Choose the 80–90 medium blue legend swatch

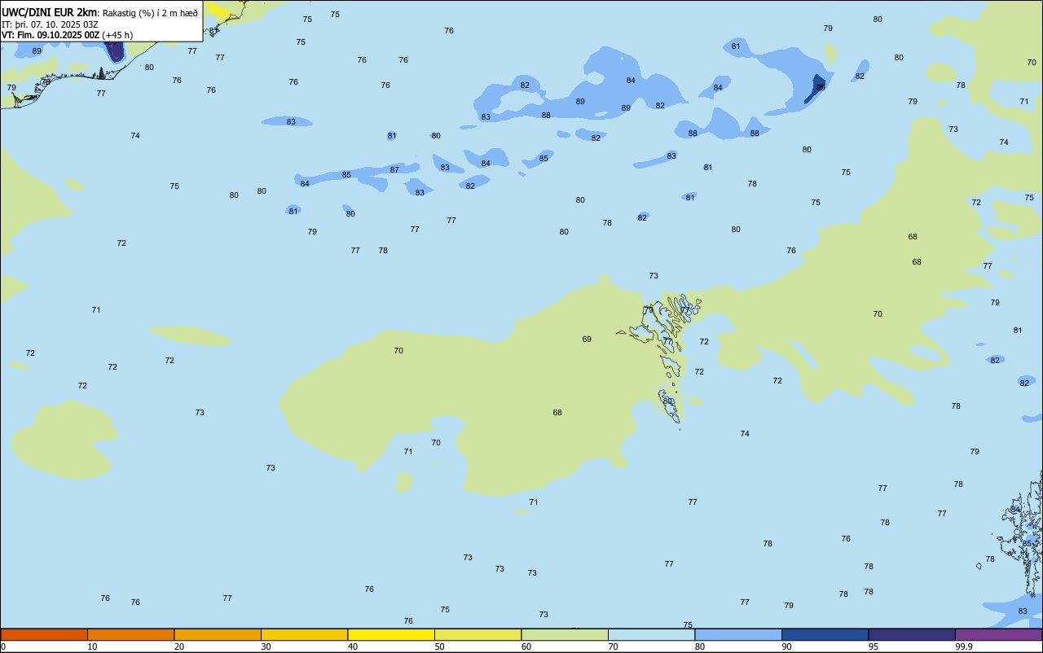[x=738, y=634]
